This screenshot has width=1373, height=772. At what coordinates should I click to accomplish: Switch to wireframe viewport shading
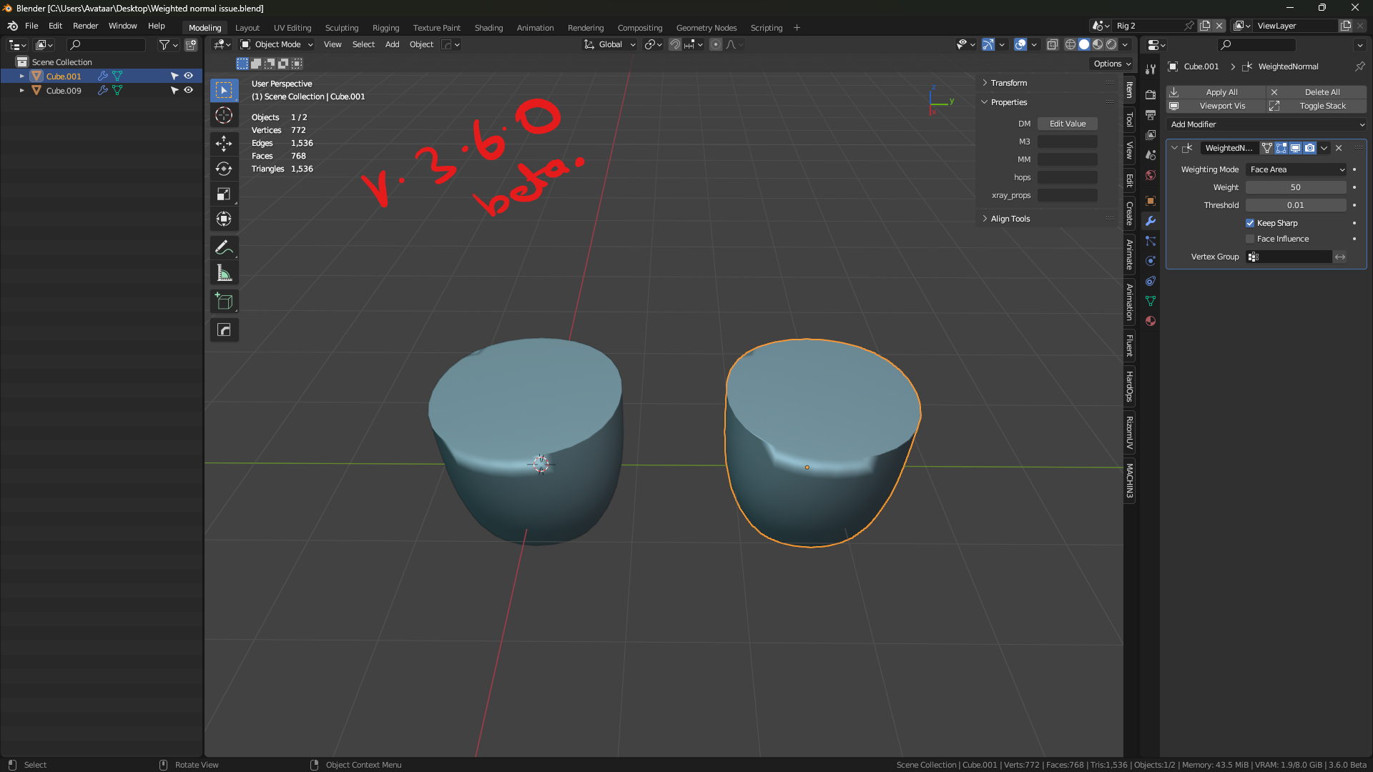(x=1071, y=44)
